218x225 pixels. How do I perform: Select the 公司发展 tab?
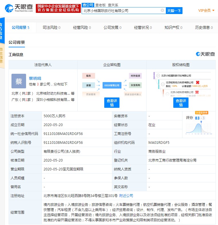(x=113, y=27)
